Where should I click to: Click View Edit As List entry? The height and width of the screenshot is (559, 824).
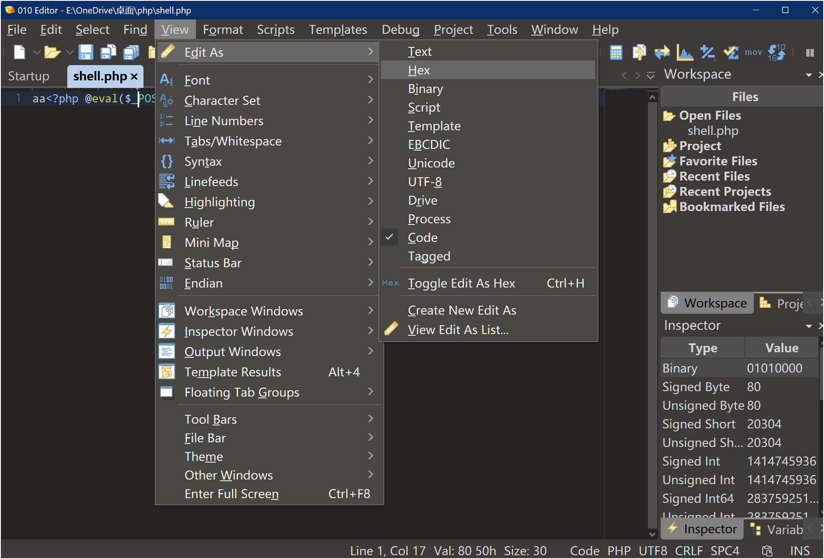pos(458,330)
